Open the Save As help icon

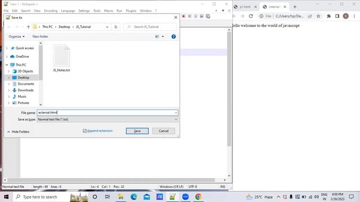pos(174,36)
